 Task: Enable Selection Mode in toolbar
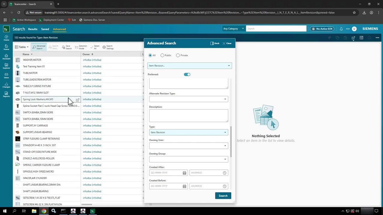coord(81,47)
